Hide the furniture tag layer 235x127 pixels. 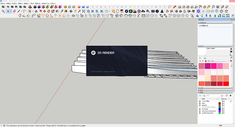[x=200, y=109]
